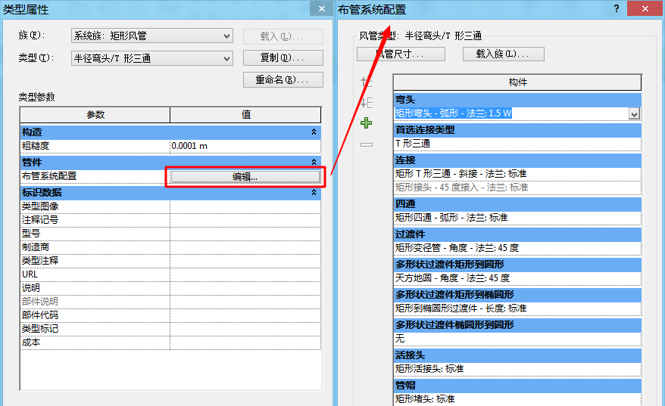Click the URL value cell
Viewport: 665px width, 406px height.
tap(245, 274)
